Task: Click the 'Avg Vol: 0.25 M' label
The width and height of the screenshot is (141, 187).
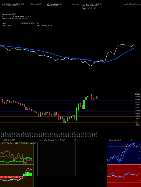Action: 89,5
